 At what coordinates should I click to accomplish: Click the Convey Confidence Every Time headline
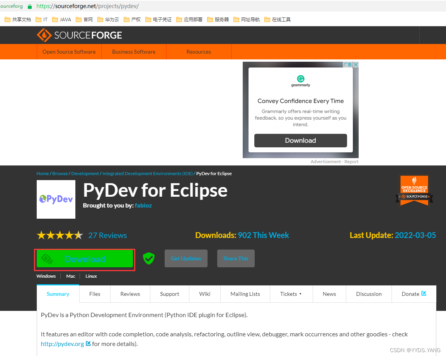[301, 101]
